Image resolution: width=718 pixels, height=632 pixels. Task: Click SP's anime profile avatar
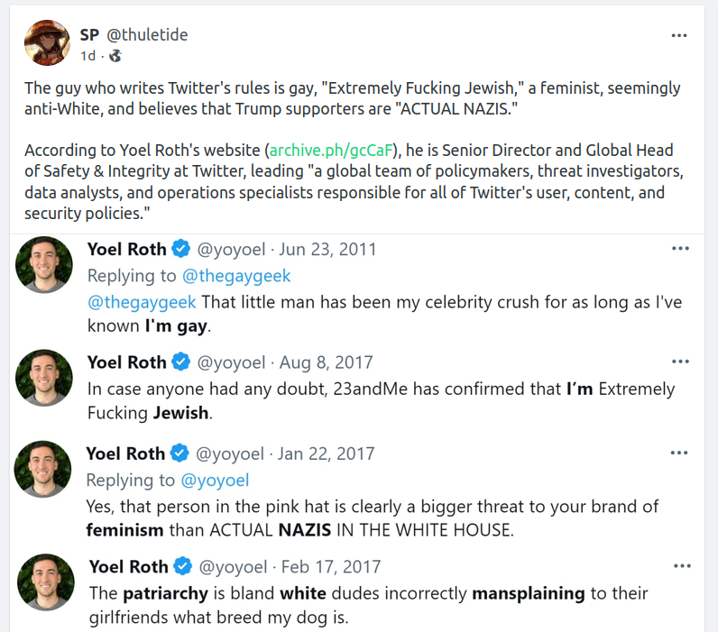[x=47, y=42]
